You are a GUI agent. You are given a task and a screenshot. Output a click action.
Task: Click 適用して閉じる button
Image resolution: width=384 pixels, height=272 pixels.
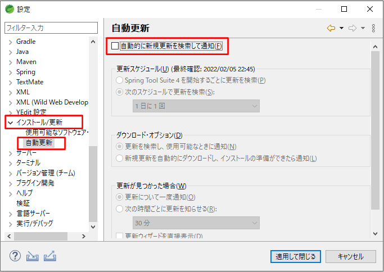(296, 256)
